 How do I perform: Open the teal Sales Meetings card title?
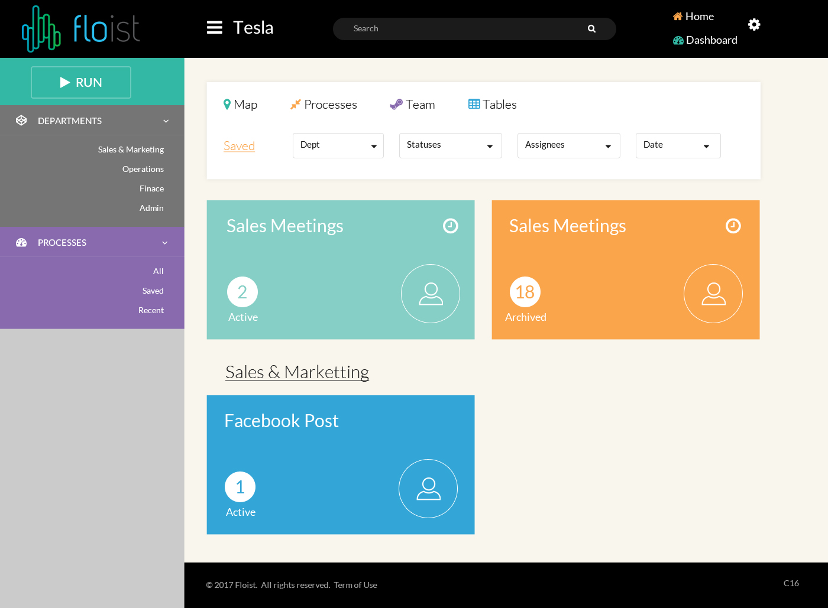click(x=285, y=226)
